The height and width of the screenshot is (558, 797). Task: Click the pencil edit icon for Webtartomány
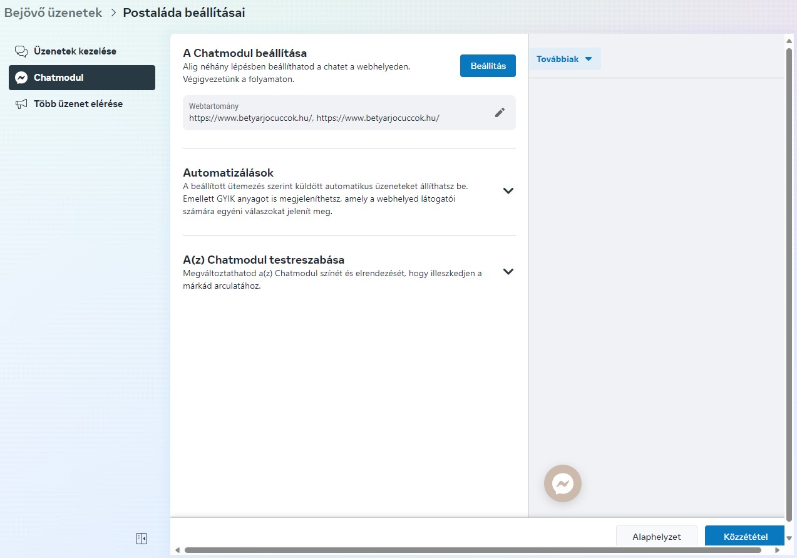500,113
